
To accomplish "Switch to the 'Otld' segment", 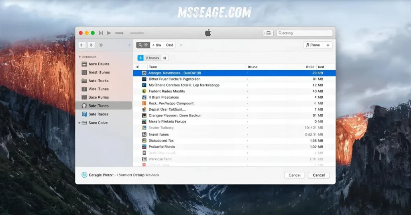I will click(x=169, y=45).
